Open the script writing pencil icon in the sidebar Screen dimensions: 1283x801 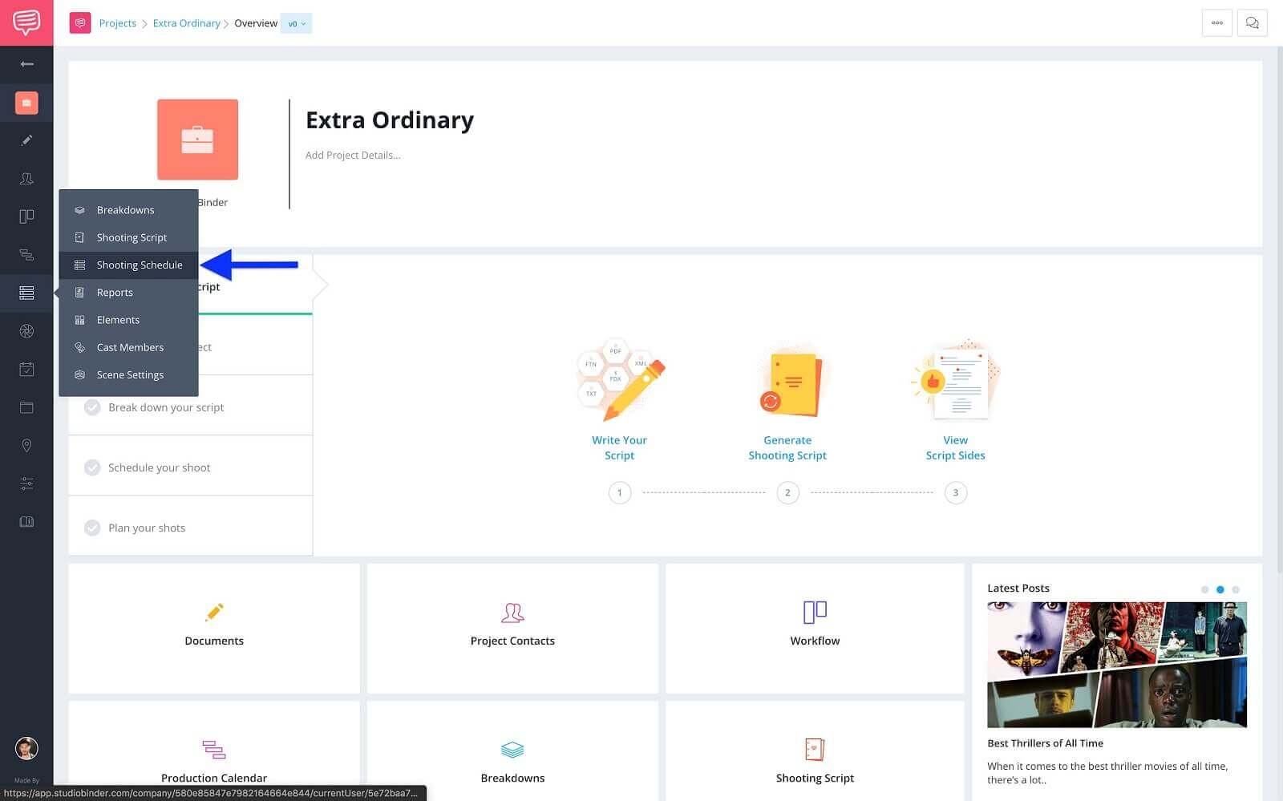(26, 140)
